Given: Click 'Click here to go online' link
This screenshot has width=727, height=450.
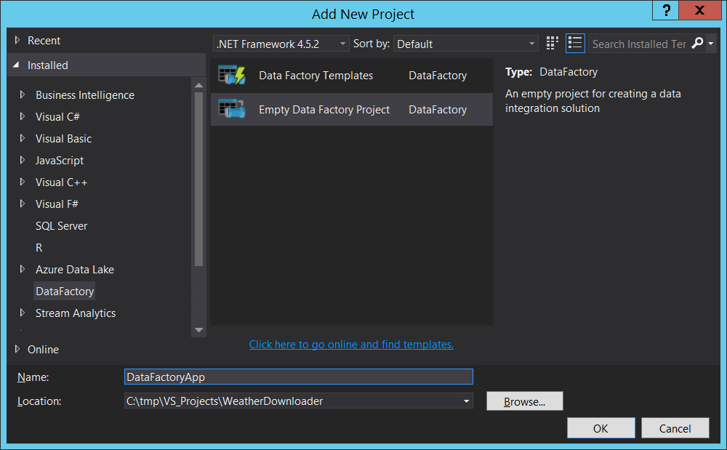Looking at the screenshot, I should [351, 345].
